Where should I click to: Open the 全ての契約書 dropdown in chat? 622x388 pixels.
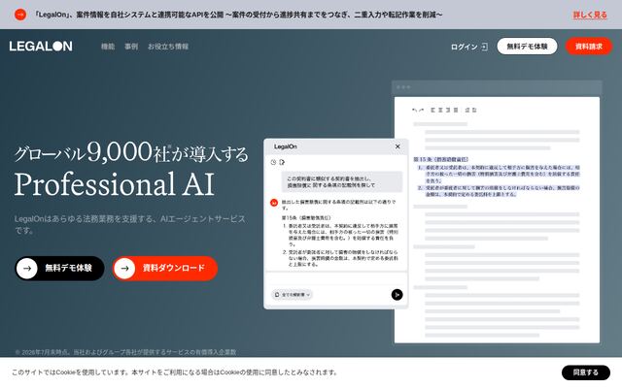click(292, 295)
